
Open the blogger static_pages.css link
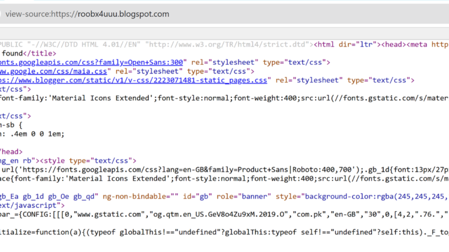pos(133,80)
